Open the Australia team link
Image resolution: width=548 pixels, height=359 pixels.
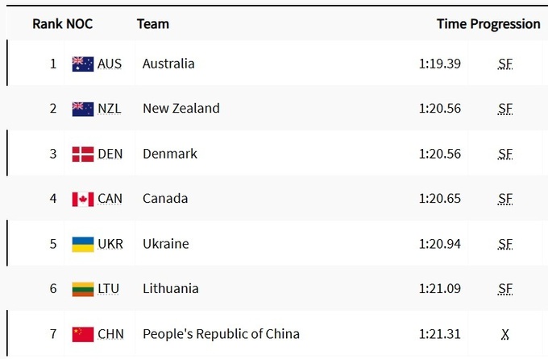168,64
